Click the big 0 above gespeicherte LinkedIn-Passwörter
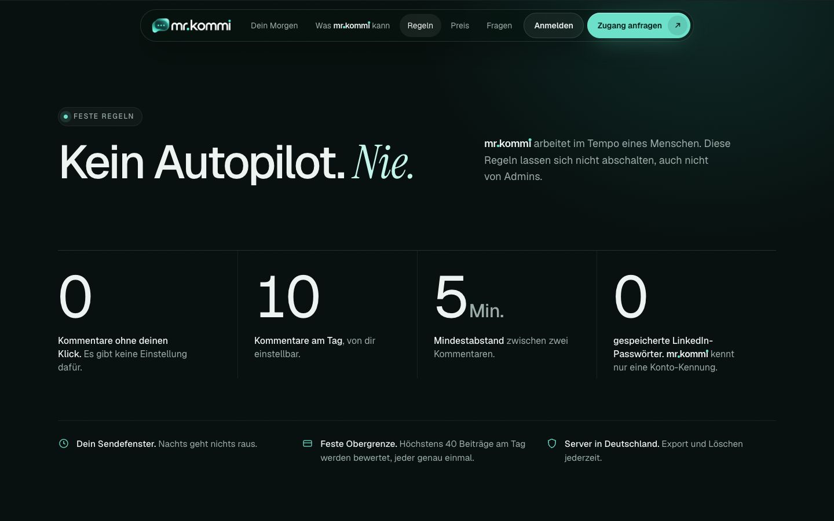The image size is (834, 521). pyautogui.click(x=631, y=296)
